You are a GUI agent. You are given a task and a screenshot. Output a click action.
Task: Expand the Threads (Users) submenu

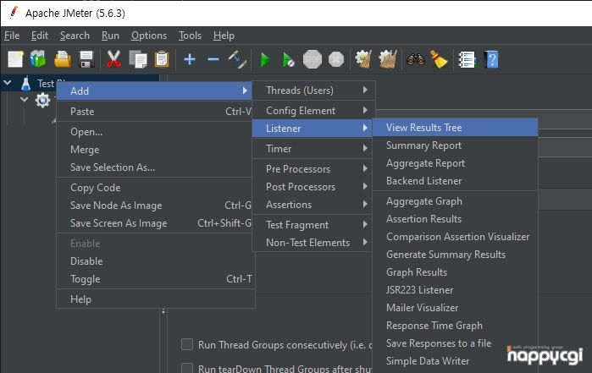click(313, 91)
